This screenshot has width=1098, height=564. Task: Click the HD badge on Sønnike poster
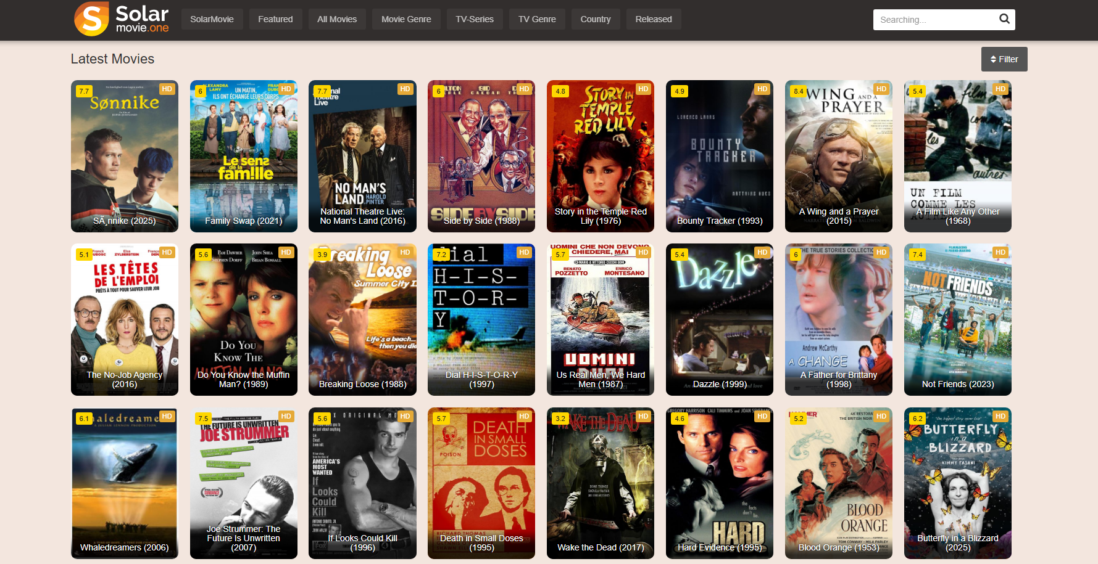(x=167, y=89)
